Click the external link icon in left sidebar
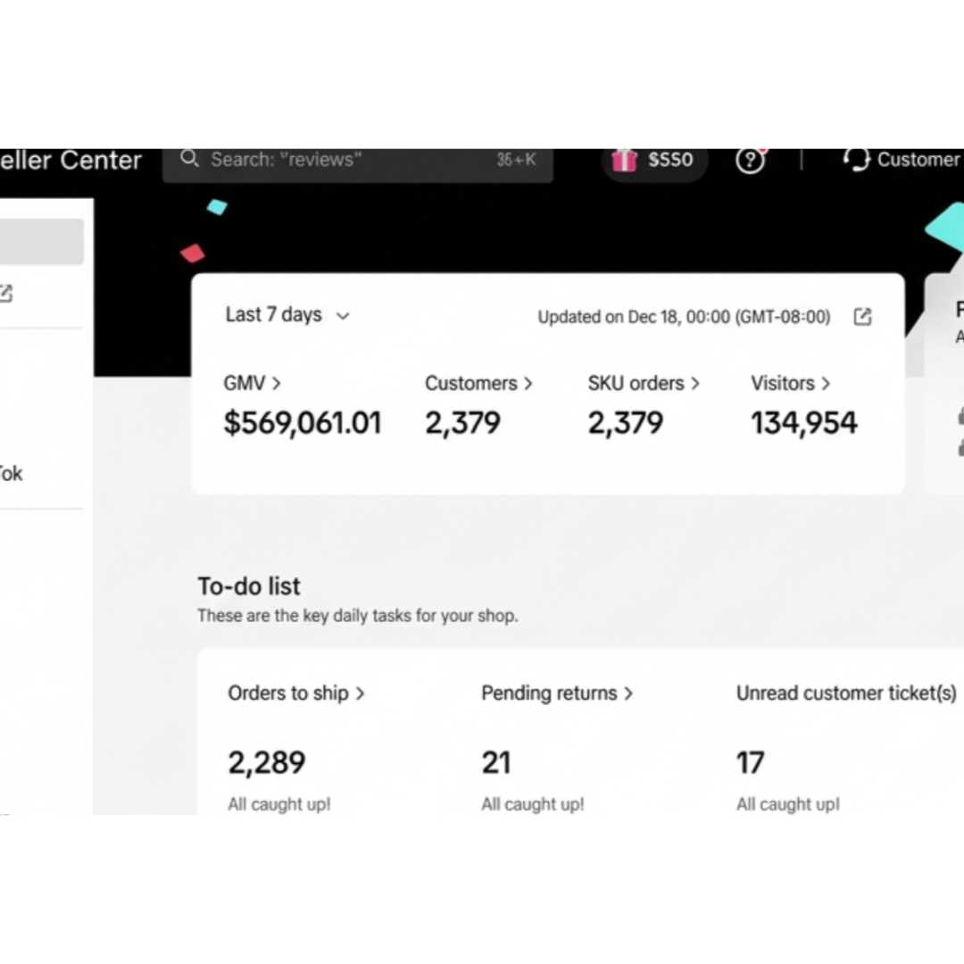This screenshot has width=964, height=964. (5, 293)
